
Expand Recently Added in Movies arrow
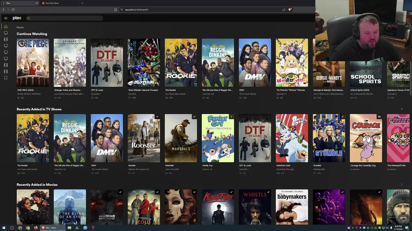pos(401,184)
